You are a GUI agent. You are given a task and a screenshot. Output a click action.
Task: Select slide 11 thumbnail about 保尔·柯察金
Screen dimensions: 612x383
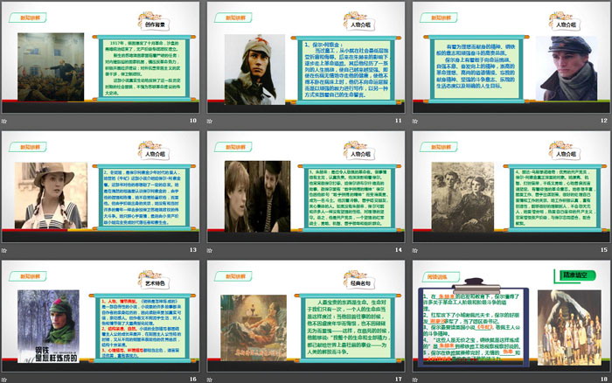(306, 58)
